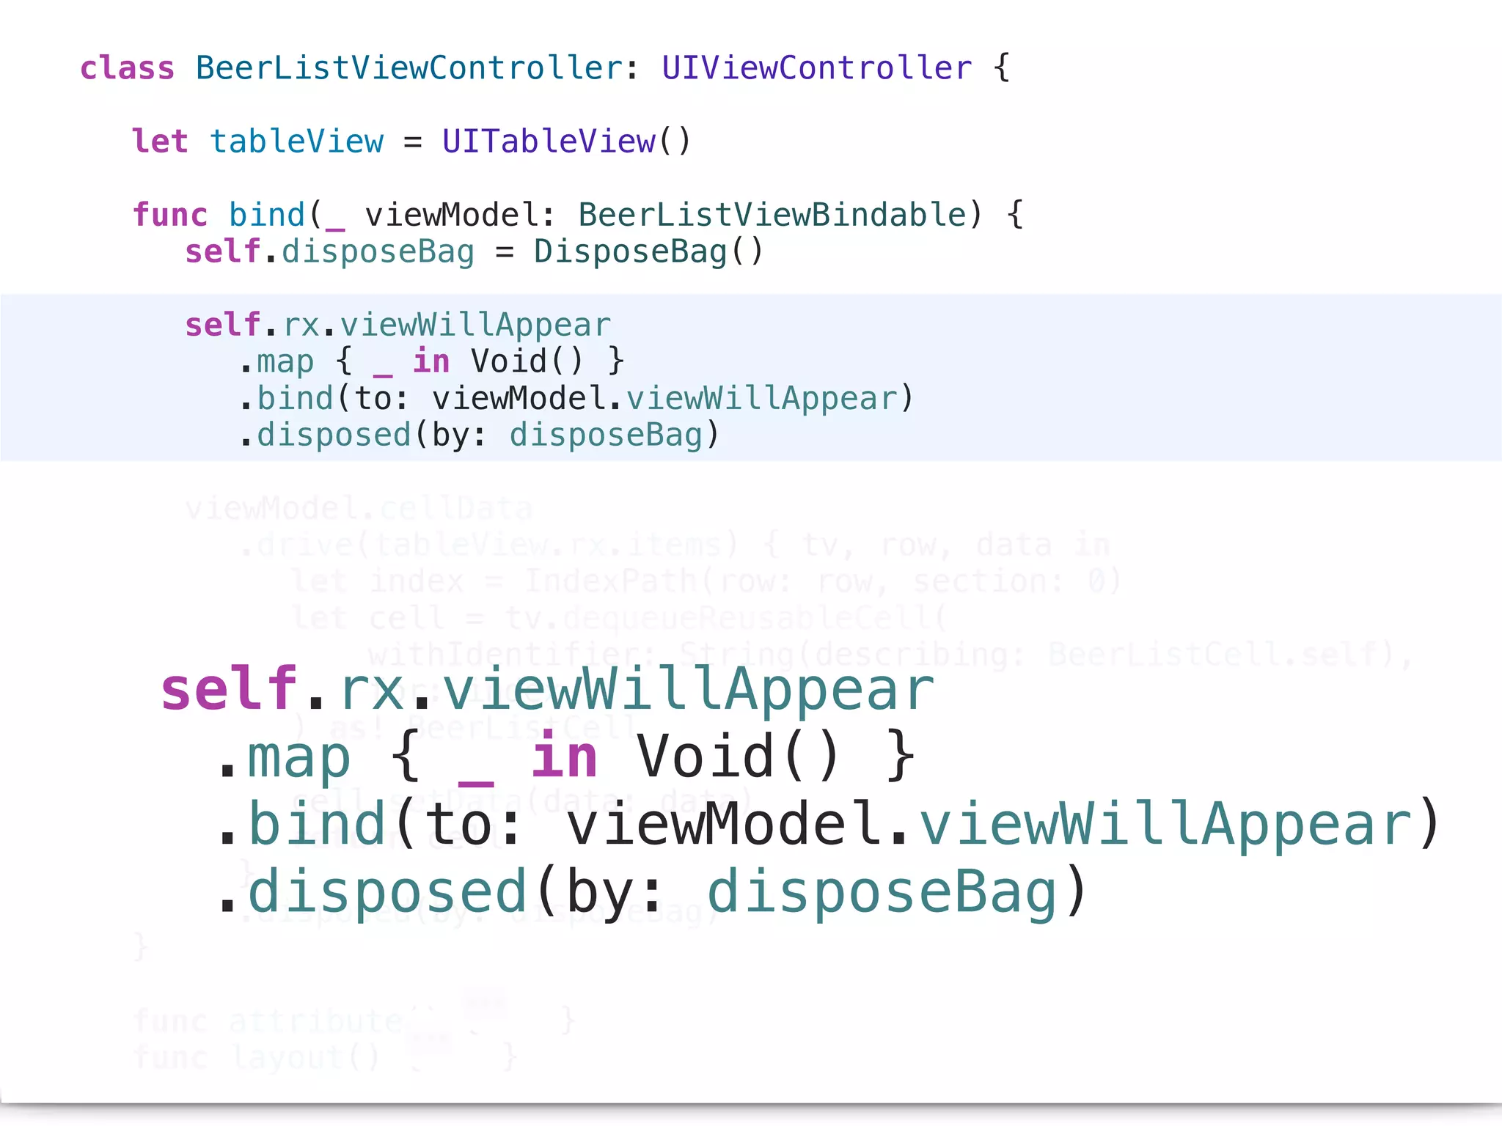The image size is (1502, 1126).
Task: Click viewWillAppear in highlighted self.rx line
Action: (475, 325)
